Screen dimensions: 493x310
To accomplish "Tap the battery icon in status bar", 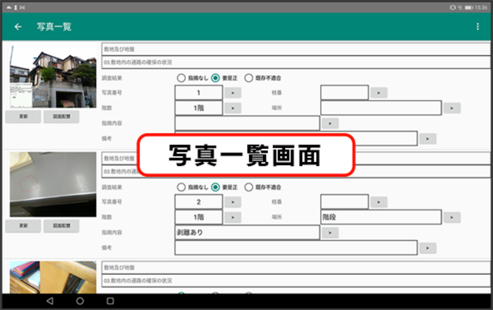I will click(x=469, y=8).
